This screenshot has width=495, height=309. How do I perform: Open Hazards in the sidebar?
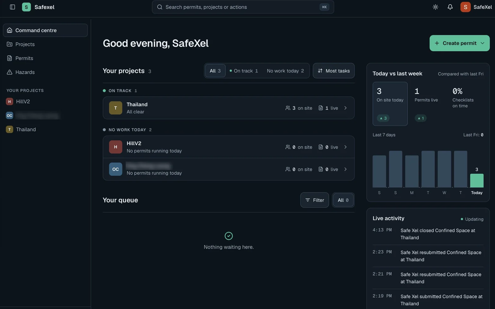pyautogui.click(x=45, y=72)
